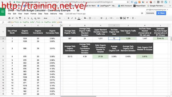172x97 pixels.
Task: Increase decimal places
Action: coord(35,18)
